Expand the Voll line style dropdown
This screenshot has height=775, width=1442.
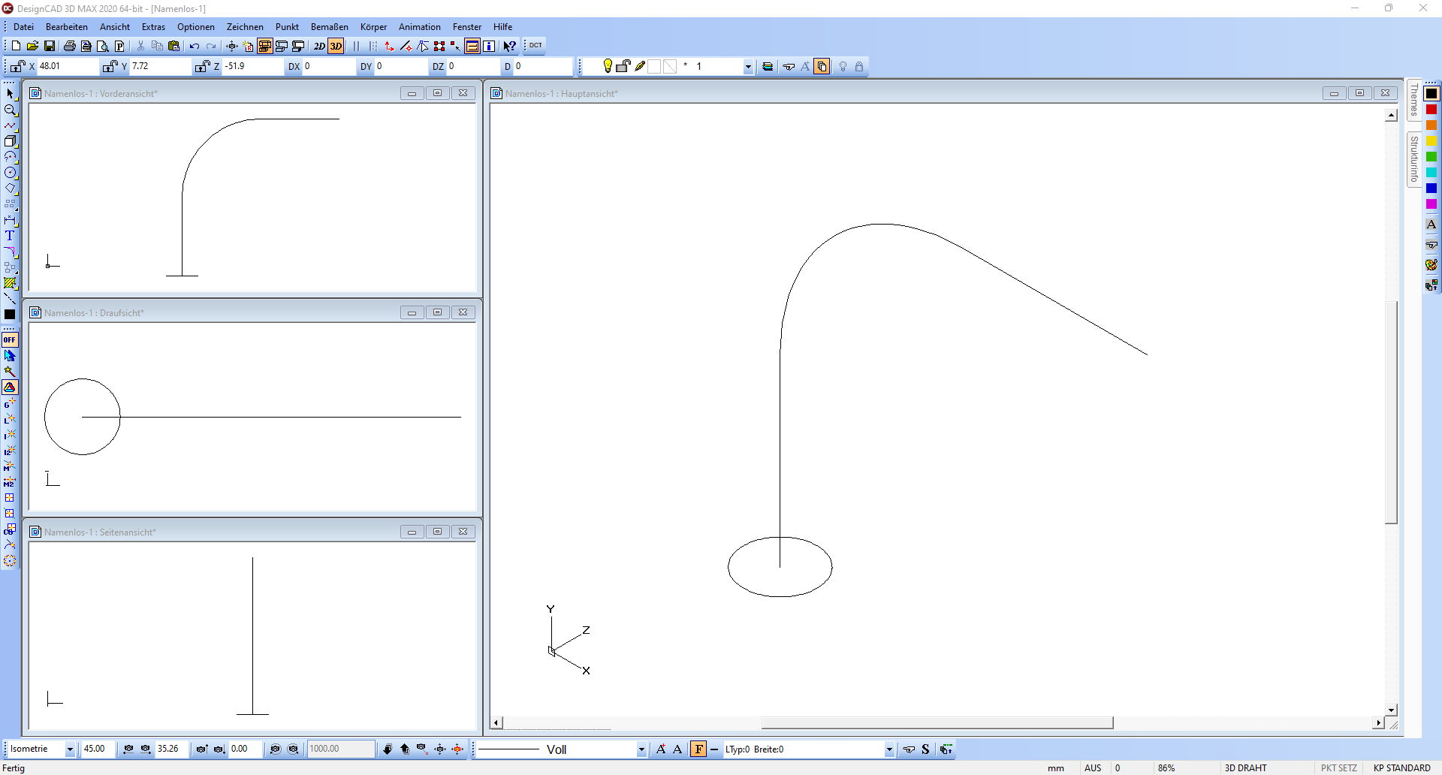point(641,749)
